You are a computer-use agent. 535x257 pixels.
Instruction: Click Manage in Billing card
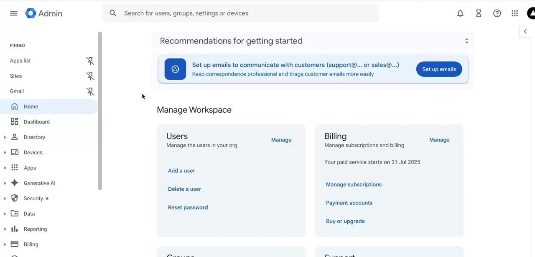click(x=439, y=140)
